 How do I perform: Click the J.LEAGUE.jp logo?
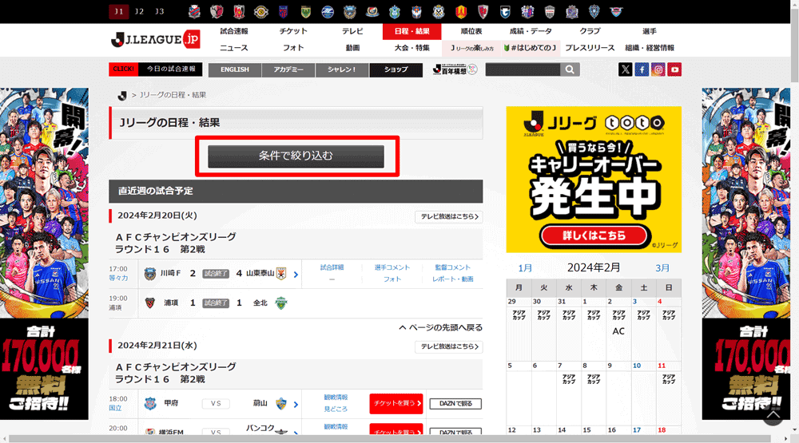(155, 39)
